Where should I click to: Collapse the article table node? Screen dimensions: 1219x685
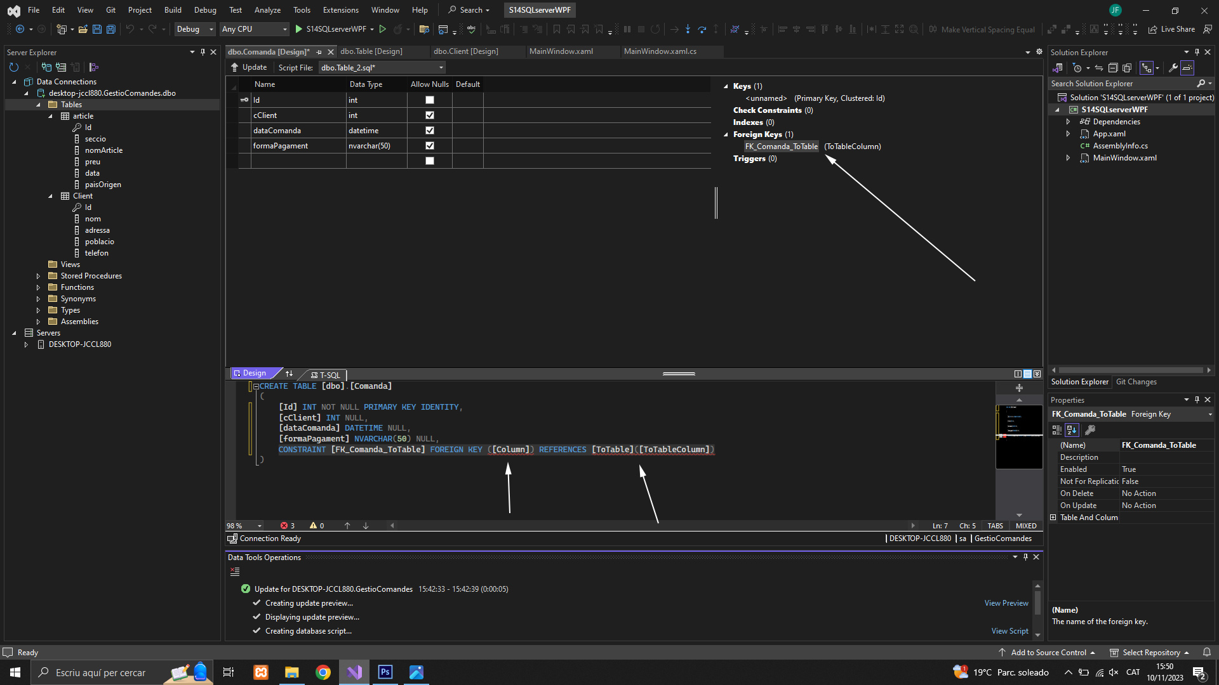(x=51, y=116)
